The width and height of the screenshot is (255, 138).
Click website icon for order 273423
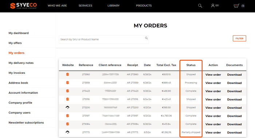coord(67,91)
